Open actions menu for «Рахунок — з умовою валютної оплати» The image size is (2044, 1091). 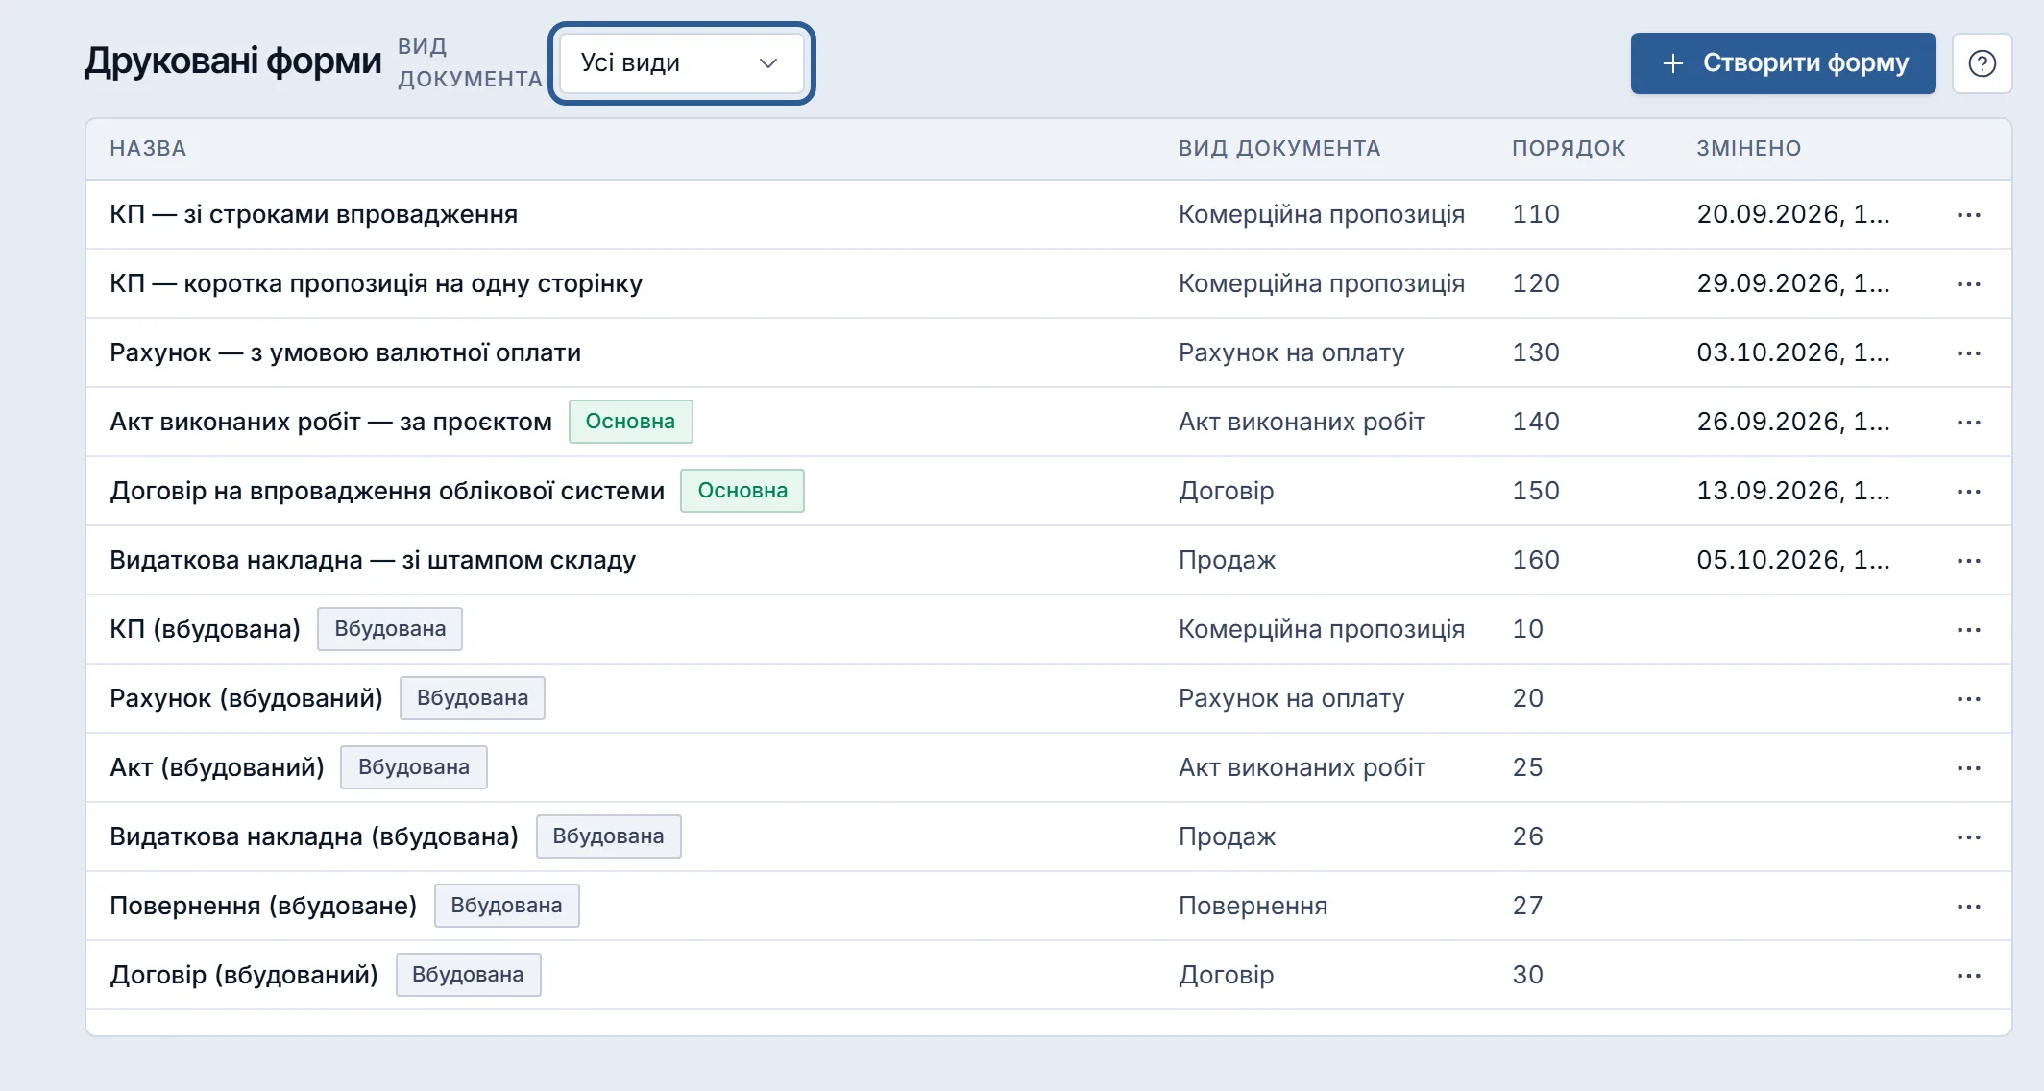[1969, 353]
